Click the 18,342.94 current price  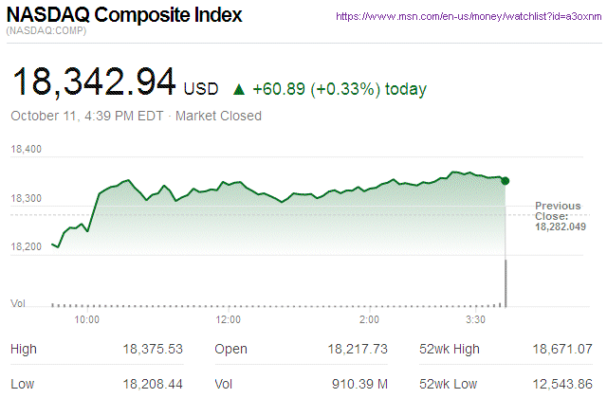pos(93,83)
